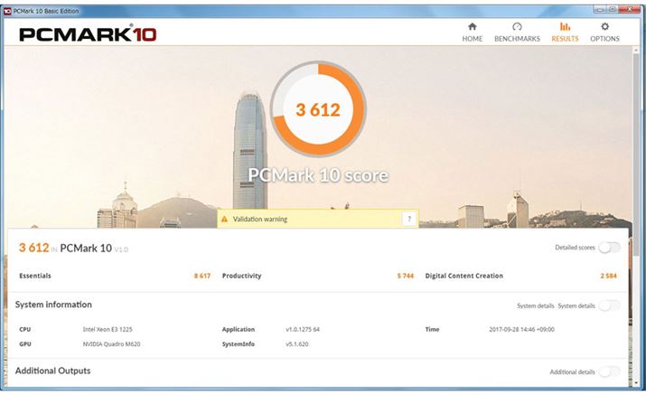The width and height of the screenshot is (646, 395).
Task: Enable the Detailed scores toggle
Action: pos(609,248)
